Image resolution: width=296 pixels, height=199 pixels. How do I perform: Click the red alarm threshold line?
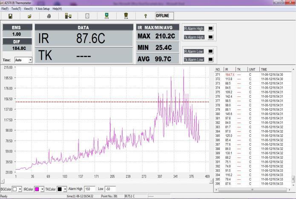coord(112,102)
